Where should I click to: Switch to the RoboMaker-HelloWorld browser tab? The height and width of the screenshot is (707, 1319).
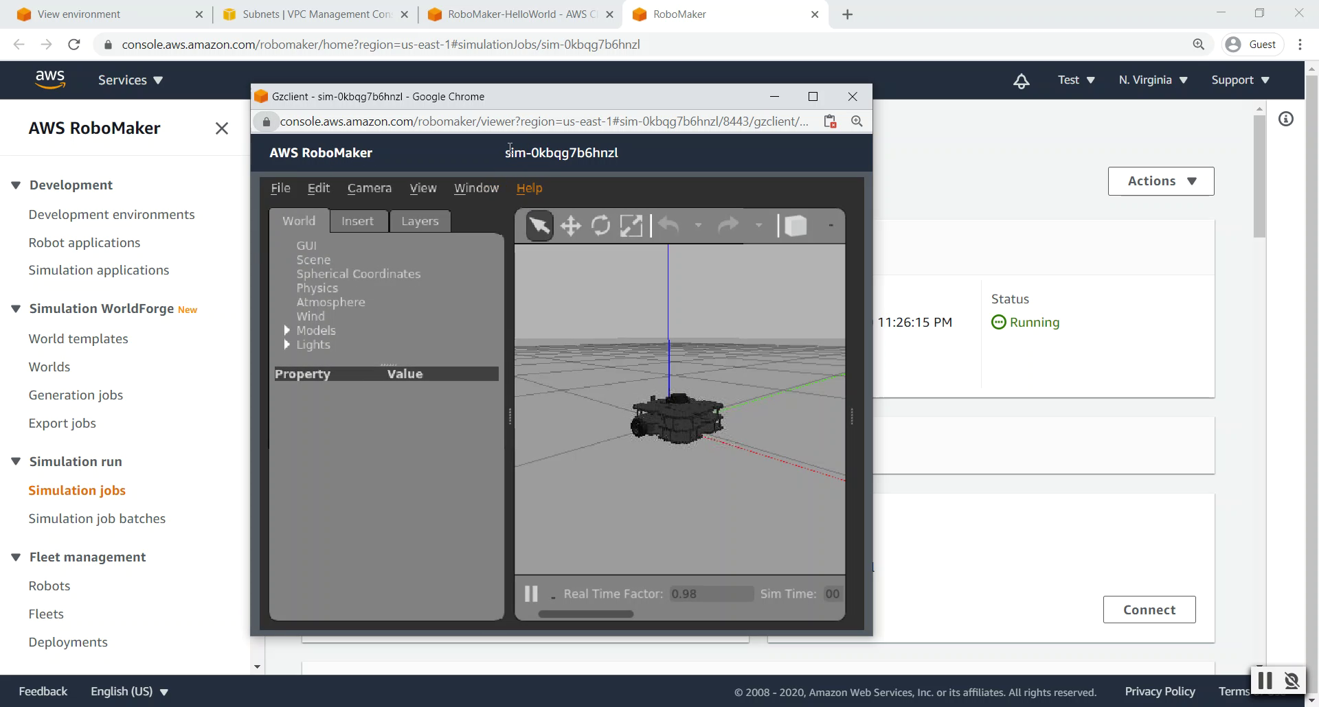[520, 14]
